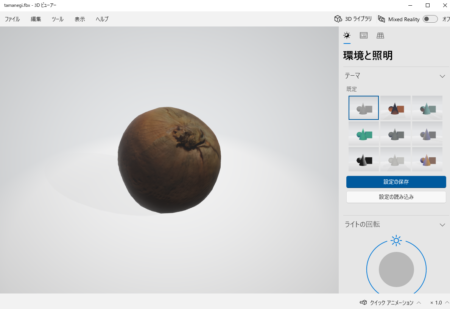Click the 設定の保存 button
The image size is (450, 309).
(396, 182)
